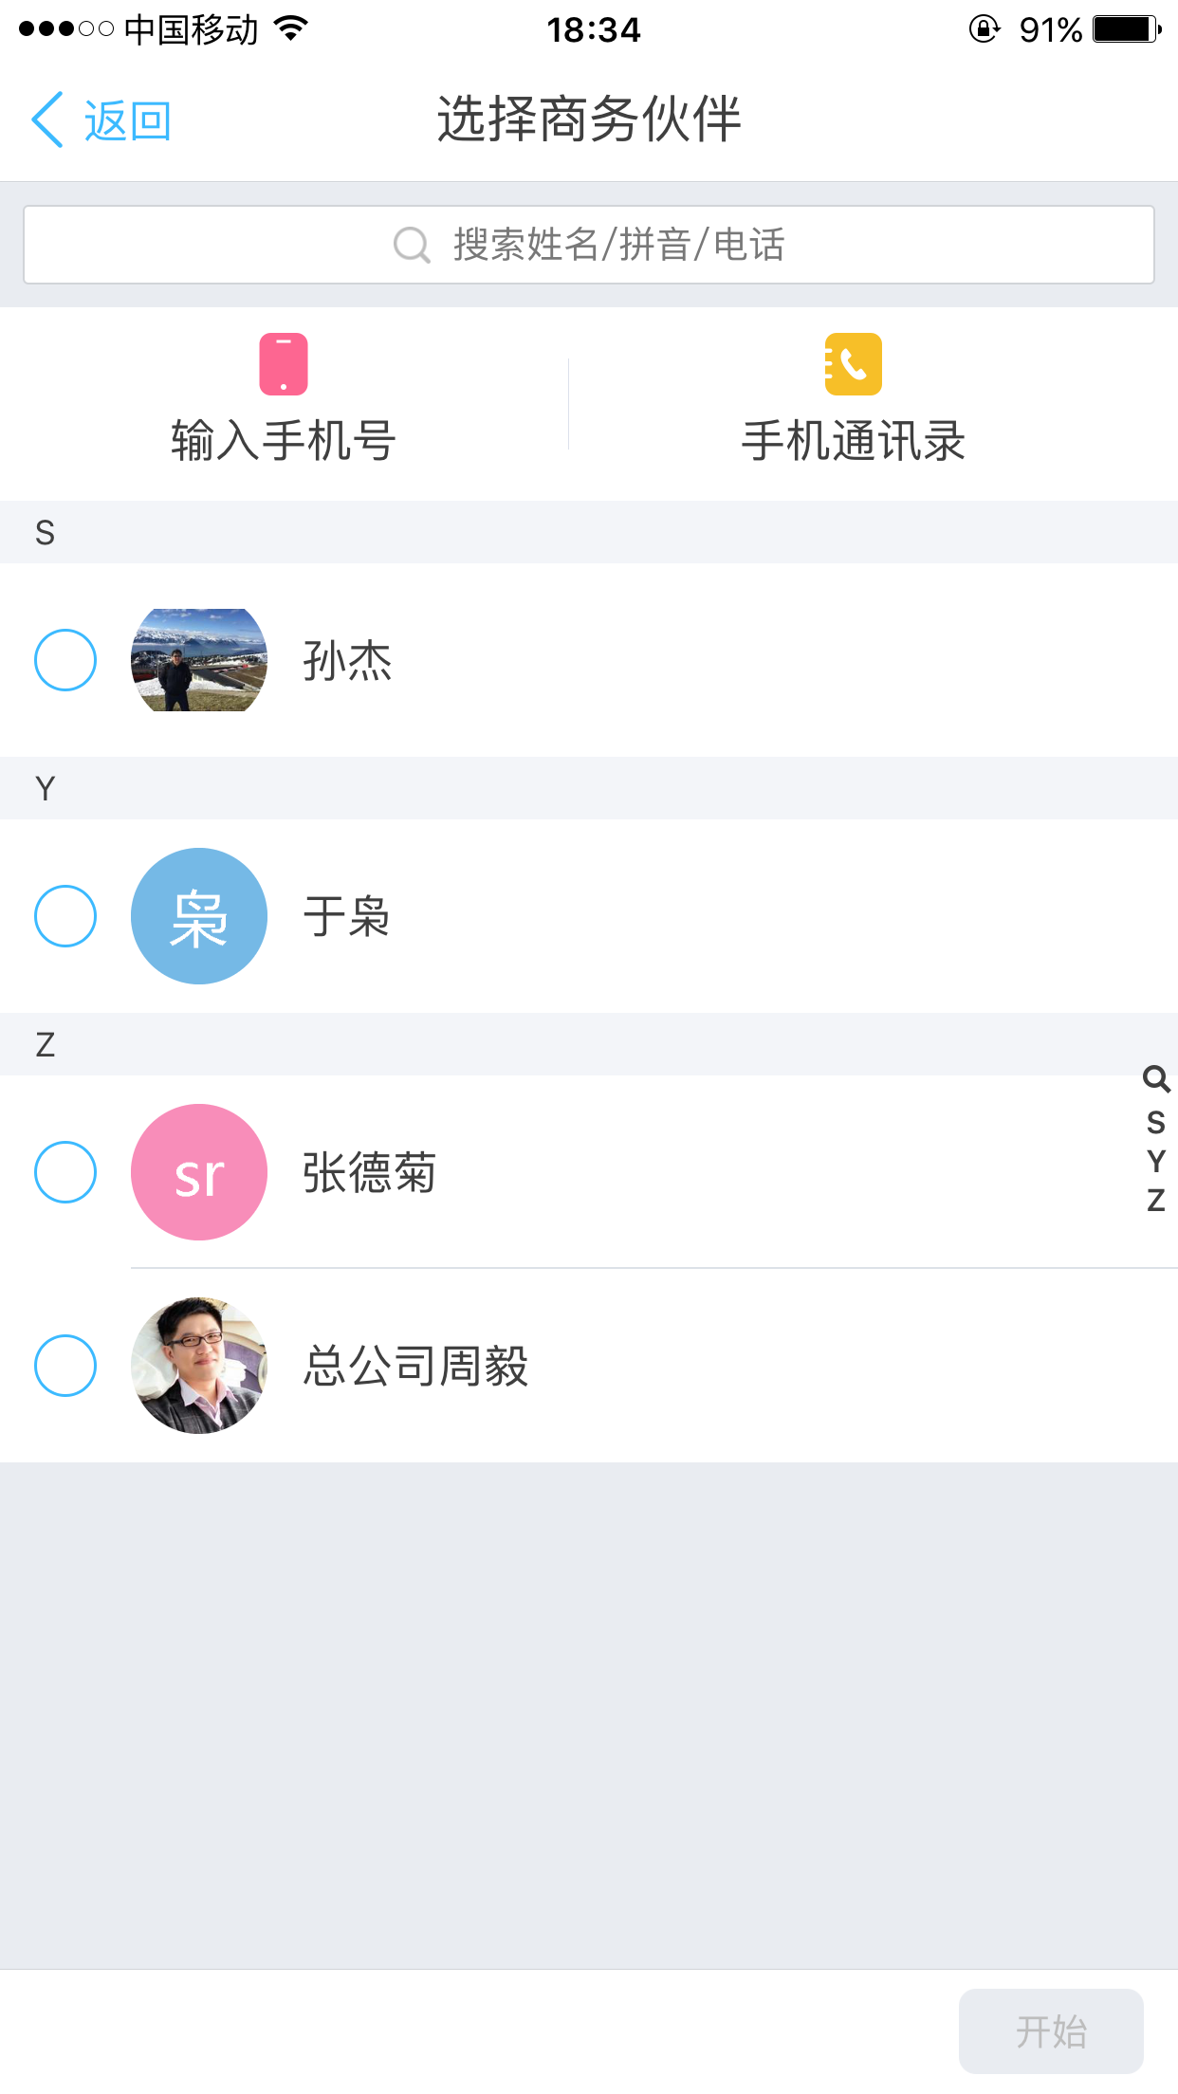Viewport: 1178px width, 2094px height.
Task: Choose the radio button for 总公司周毅
Action: (65, 1366)
